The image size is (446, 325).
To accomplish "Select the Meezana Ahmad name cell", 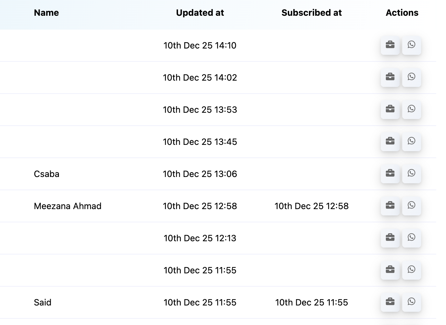I will 68,206.
